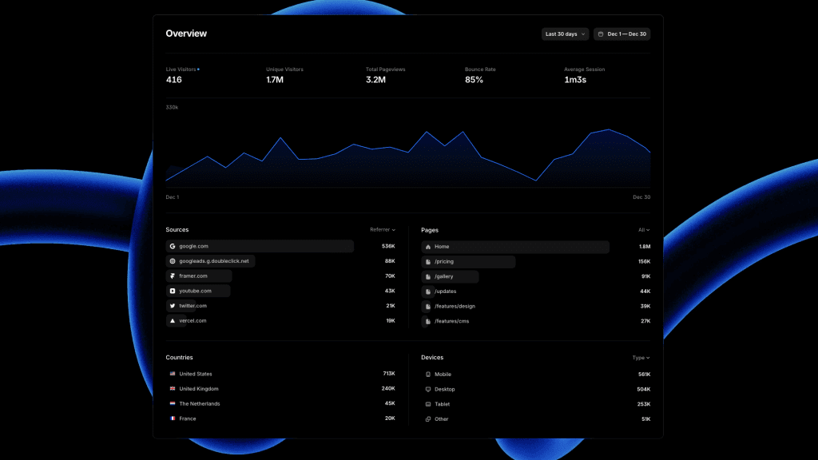Select the framer.com source row
This screenshot has width=818, height=460.
click(x=280, y=276)
